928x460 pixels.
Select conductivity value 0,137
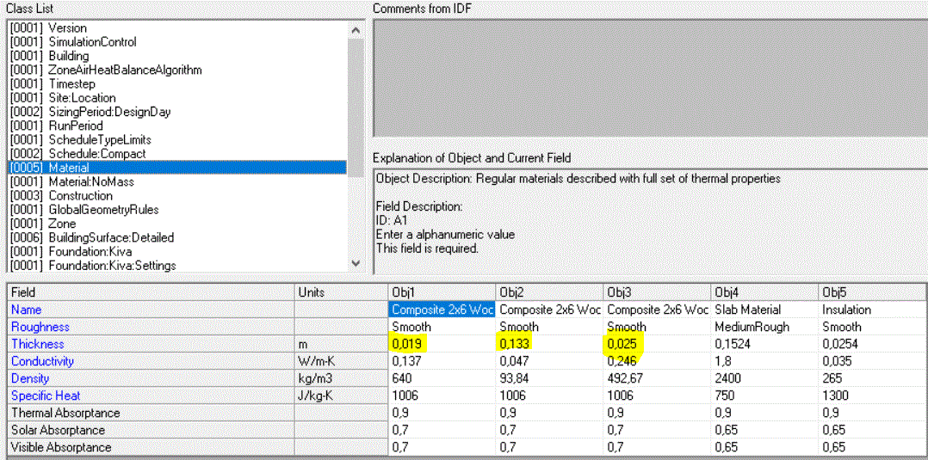tap(442, 361)
